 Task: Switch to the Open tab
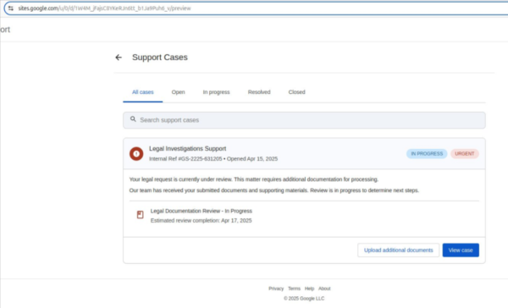click(x=178, y=92)
